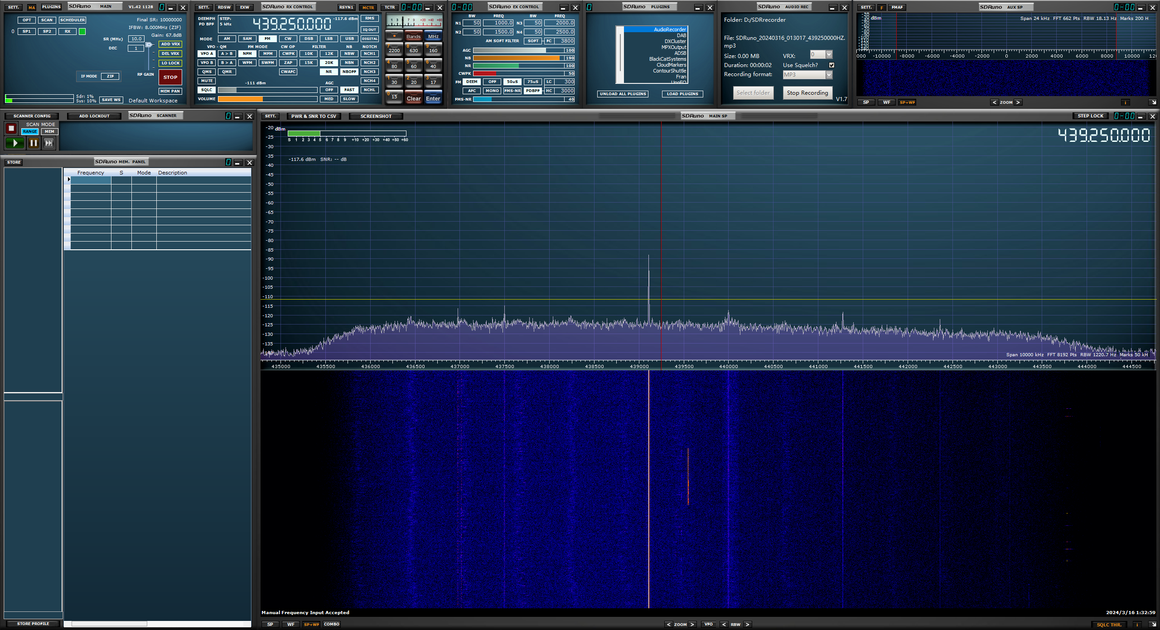
Task: Open the Recording format dropdown
Action: [829, 75]
